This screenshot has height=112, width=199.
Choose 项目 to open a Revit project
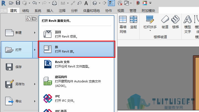pos(76,34)
